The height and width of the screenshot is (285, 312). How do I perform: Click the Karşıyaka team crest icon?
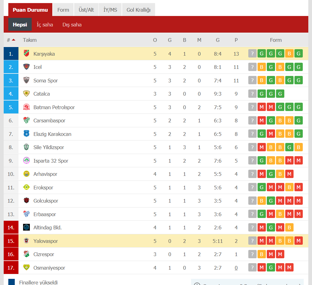[26, 53]
